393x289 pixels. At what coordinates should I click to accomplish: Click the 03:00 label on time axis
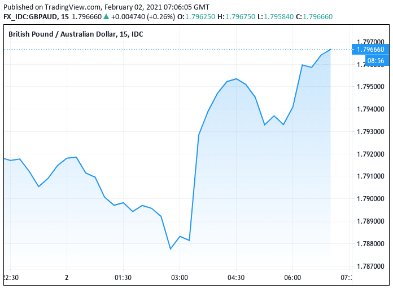pos(180,278)
